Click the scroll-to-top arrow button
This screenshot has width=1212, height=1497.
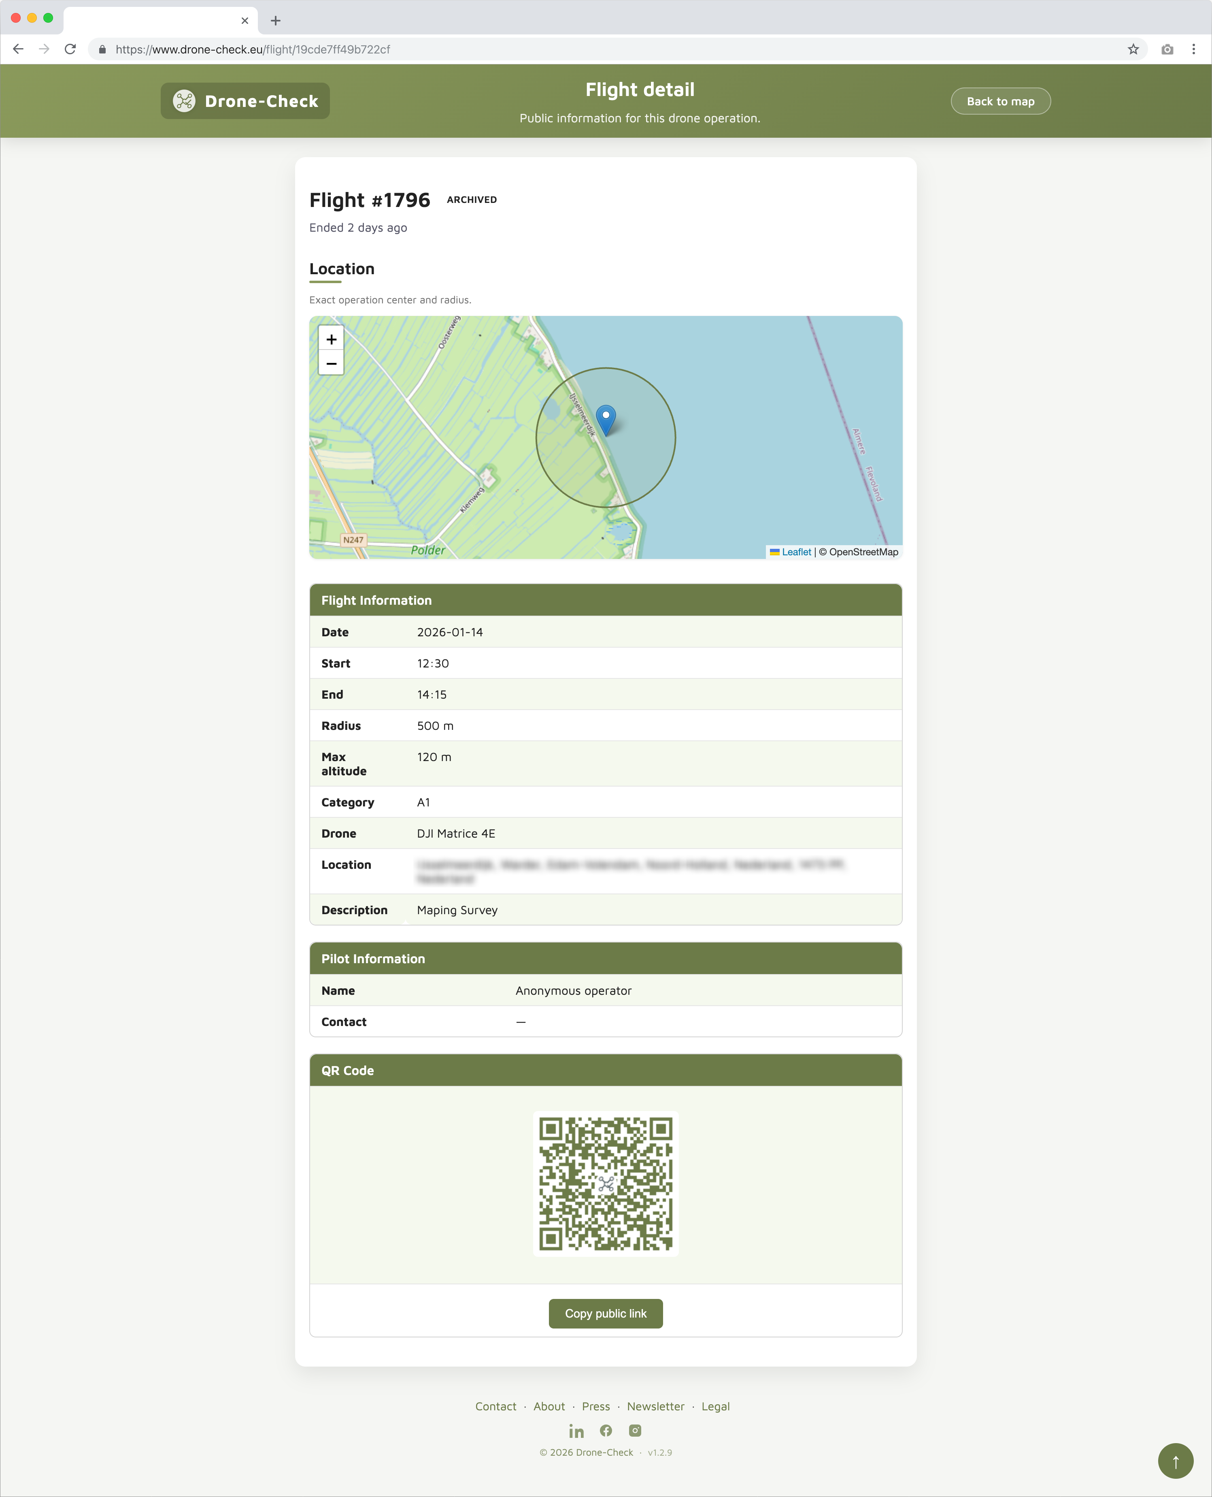(1175, 1461)
